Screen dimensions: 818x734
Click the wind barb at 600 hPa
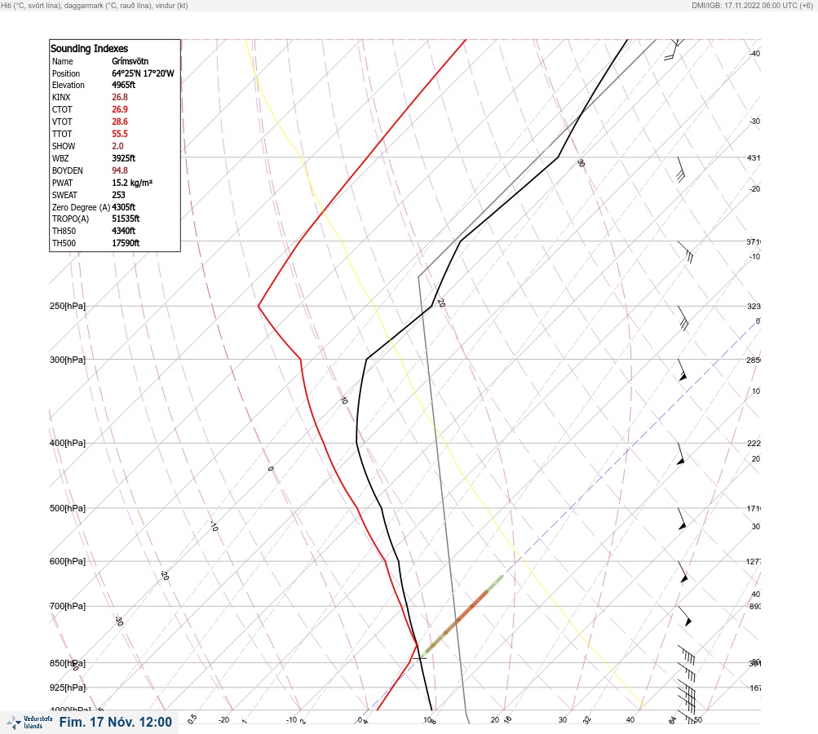coord(683,573)
